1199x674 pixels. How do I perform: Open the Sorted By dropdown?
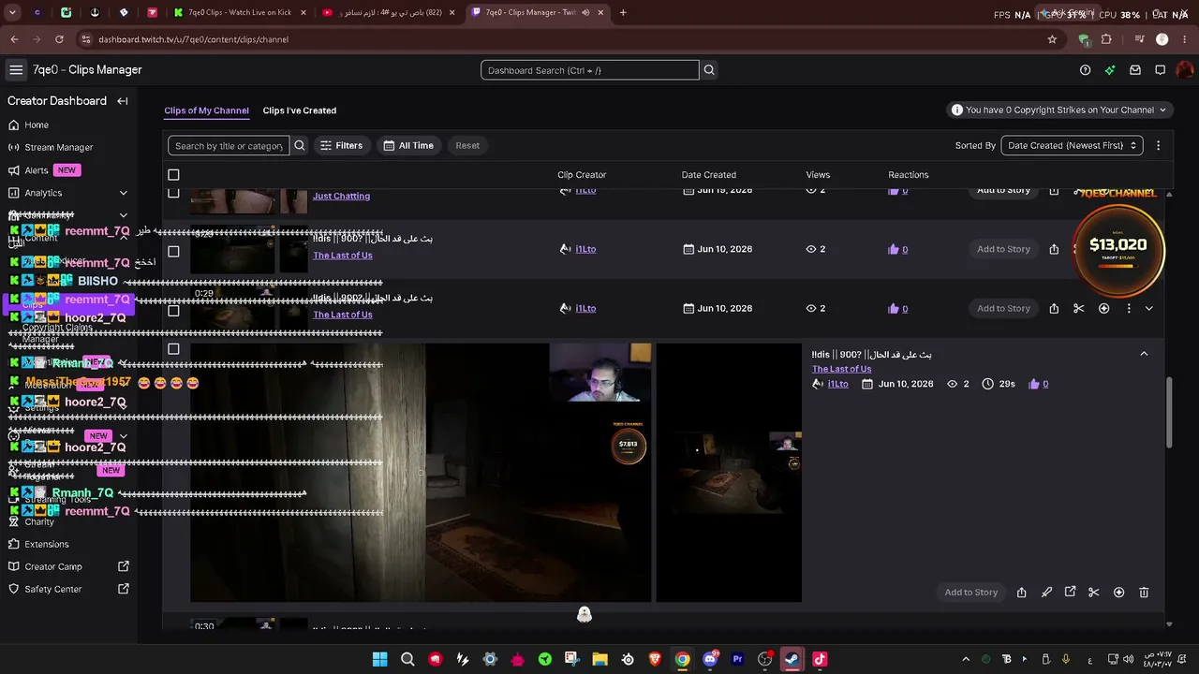tap(1072, 145)
